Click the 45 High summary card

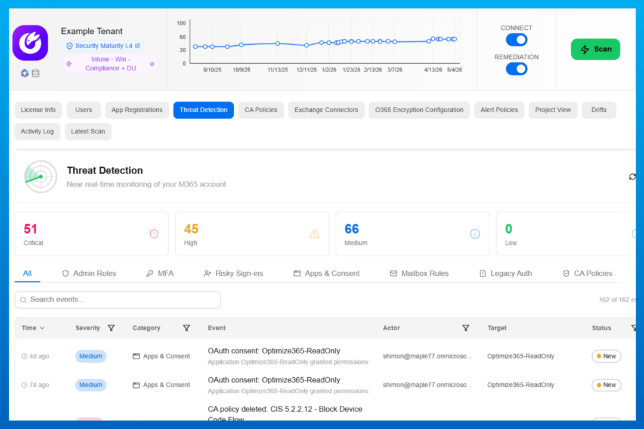click(252, 234)
